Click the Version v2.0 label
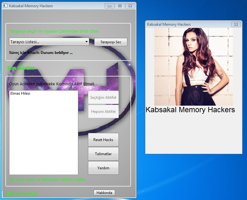247x200 pixels. coord(21,194)
